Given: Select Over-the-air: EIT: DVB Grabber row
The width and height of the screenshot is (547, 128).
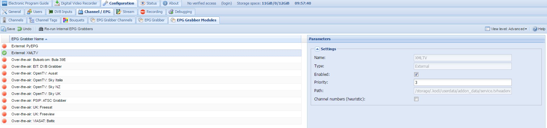Looking at the screenshot, I should tap(151, 66).
